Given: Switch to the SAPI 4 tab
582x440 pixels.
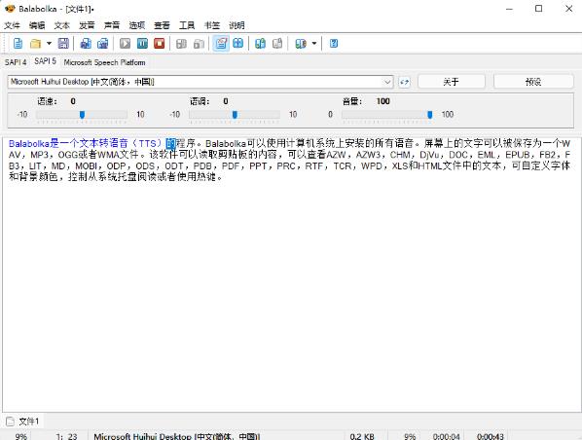Looking at the screenshot, I should point(16,62).
